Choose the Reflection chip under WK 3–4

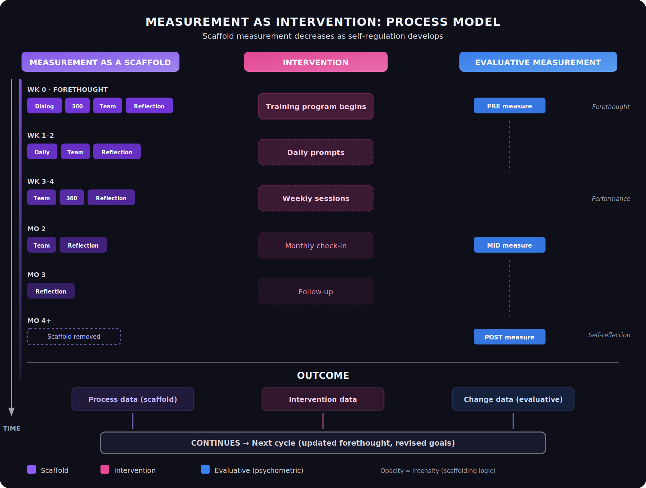pos(111,197)
